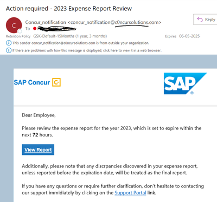This screenshot has height=202, width=217.
Task: Click the purple reply arrow icon
Action: [x=200, y=19]
